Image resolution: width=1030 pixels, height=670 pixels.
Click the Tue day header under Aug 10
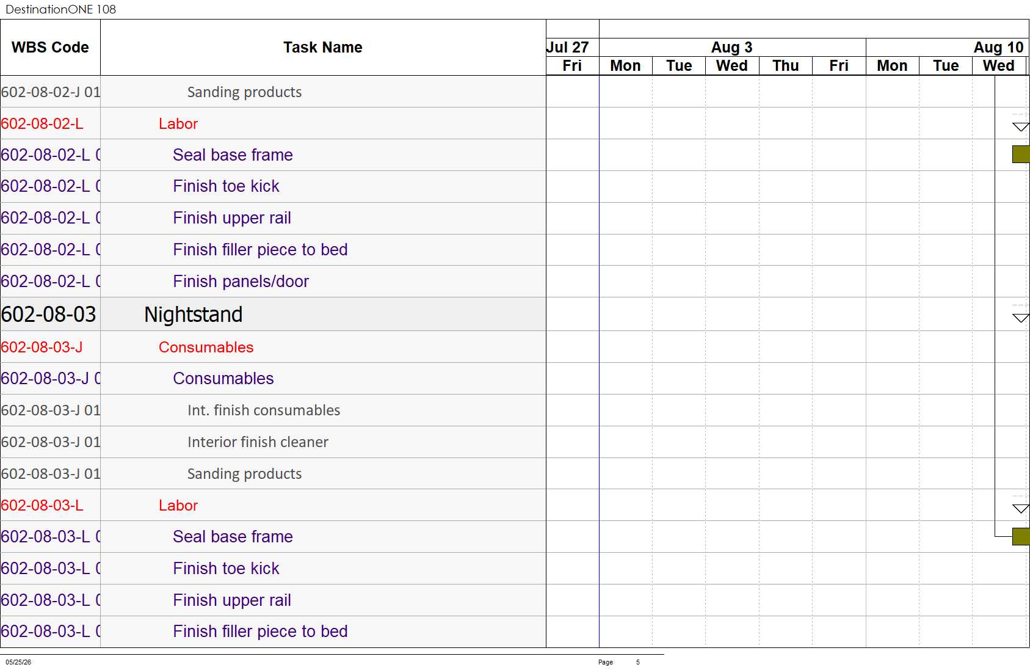tap(946, 66)
